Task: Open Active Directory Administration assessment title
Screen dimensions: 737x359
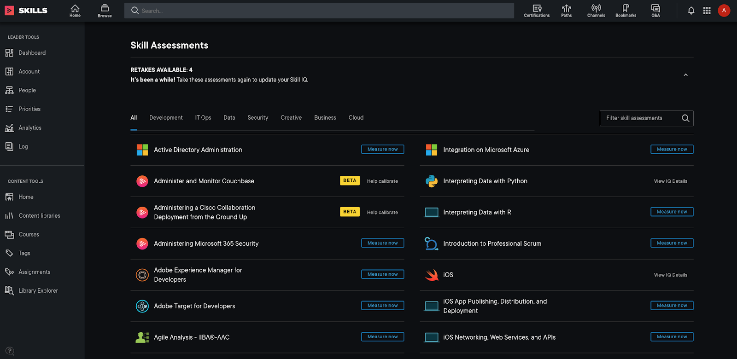Action: (198, 150)
